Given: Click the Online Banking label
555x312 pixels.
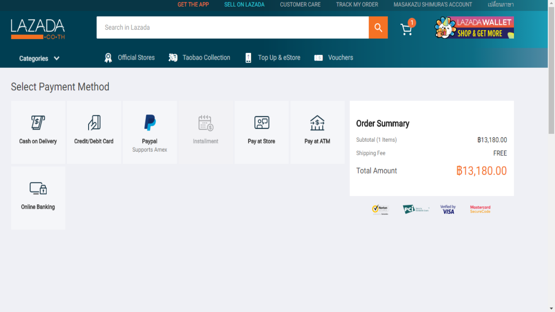Looking at the screenshot, I should 38,207.
